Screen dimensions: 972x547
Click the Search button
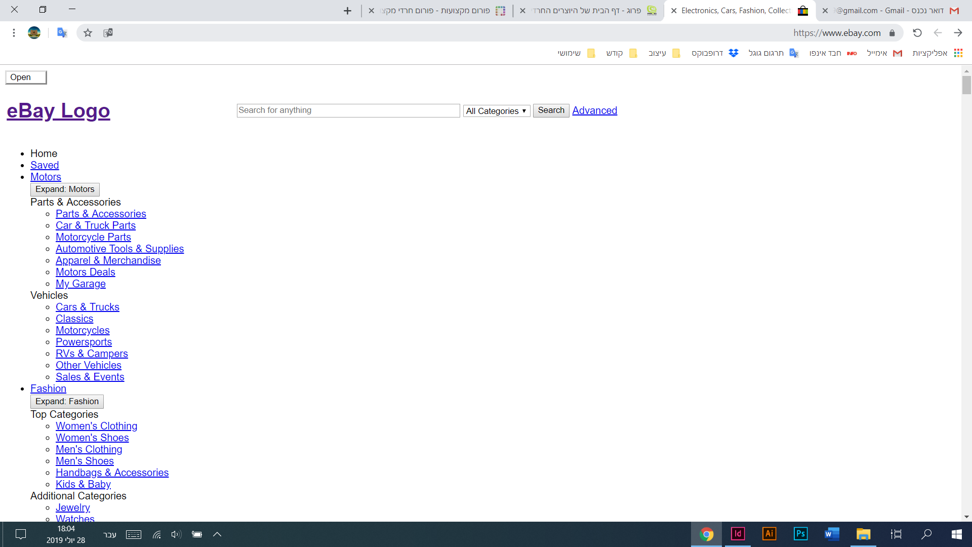coord(551,110)
